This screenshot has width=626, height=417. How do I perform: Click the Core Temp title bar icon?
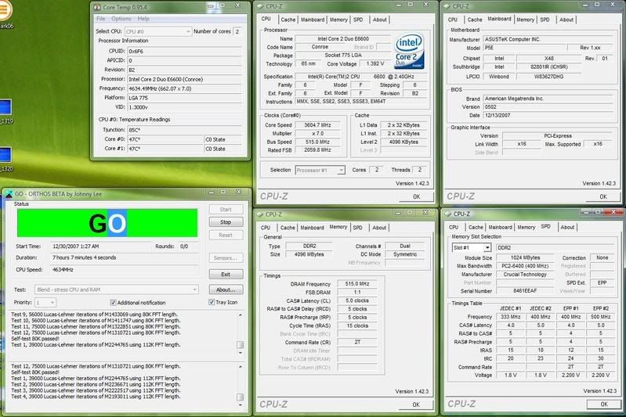97,7
